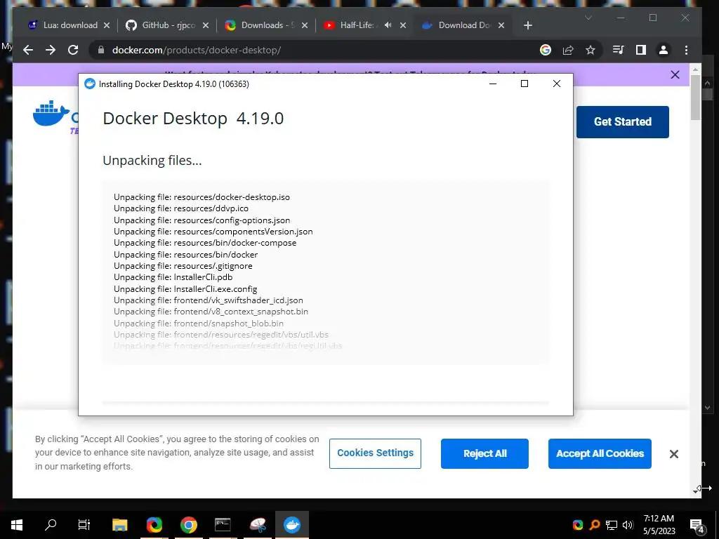
Task: Accept All Cookies
Action: (600, 453)
